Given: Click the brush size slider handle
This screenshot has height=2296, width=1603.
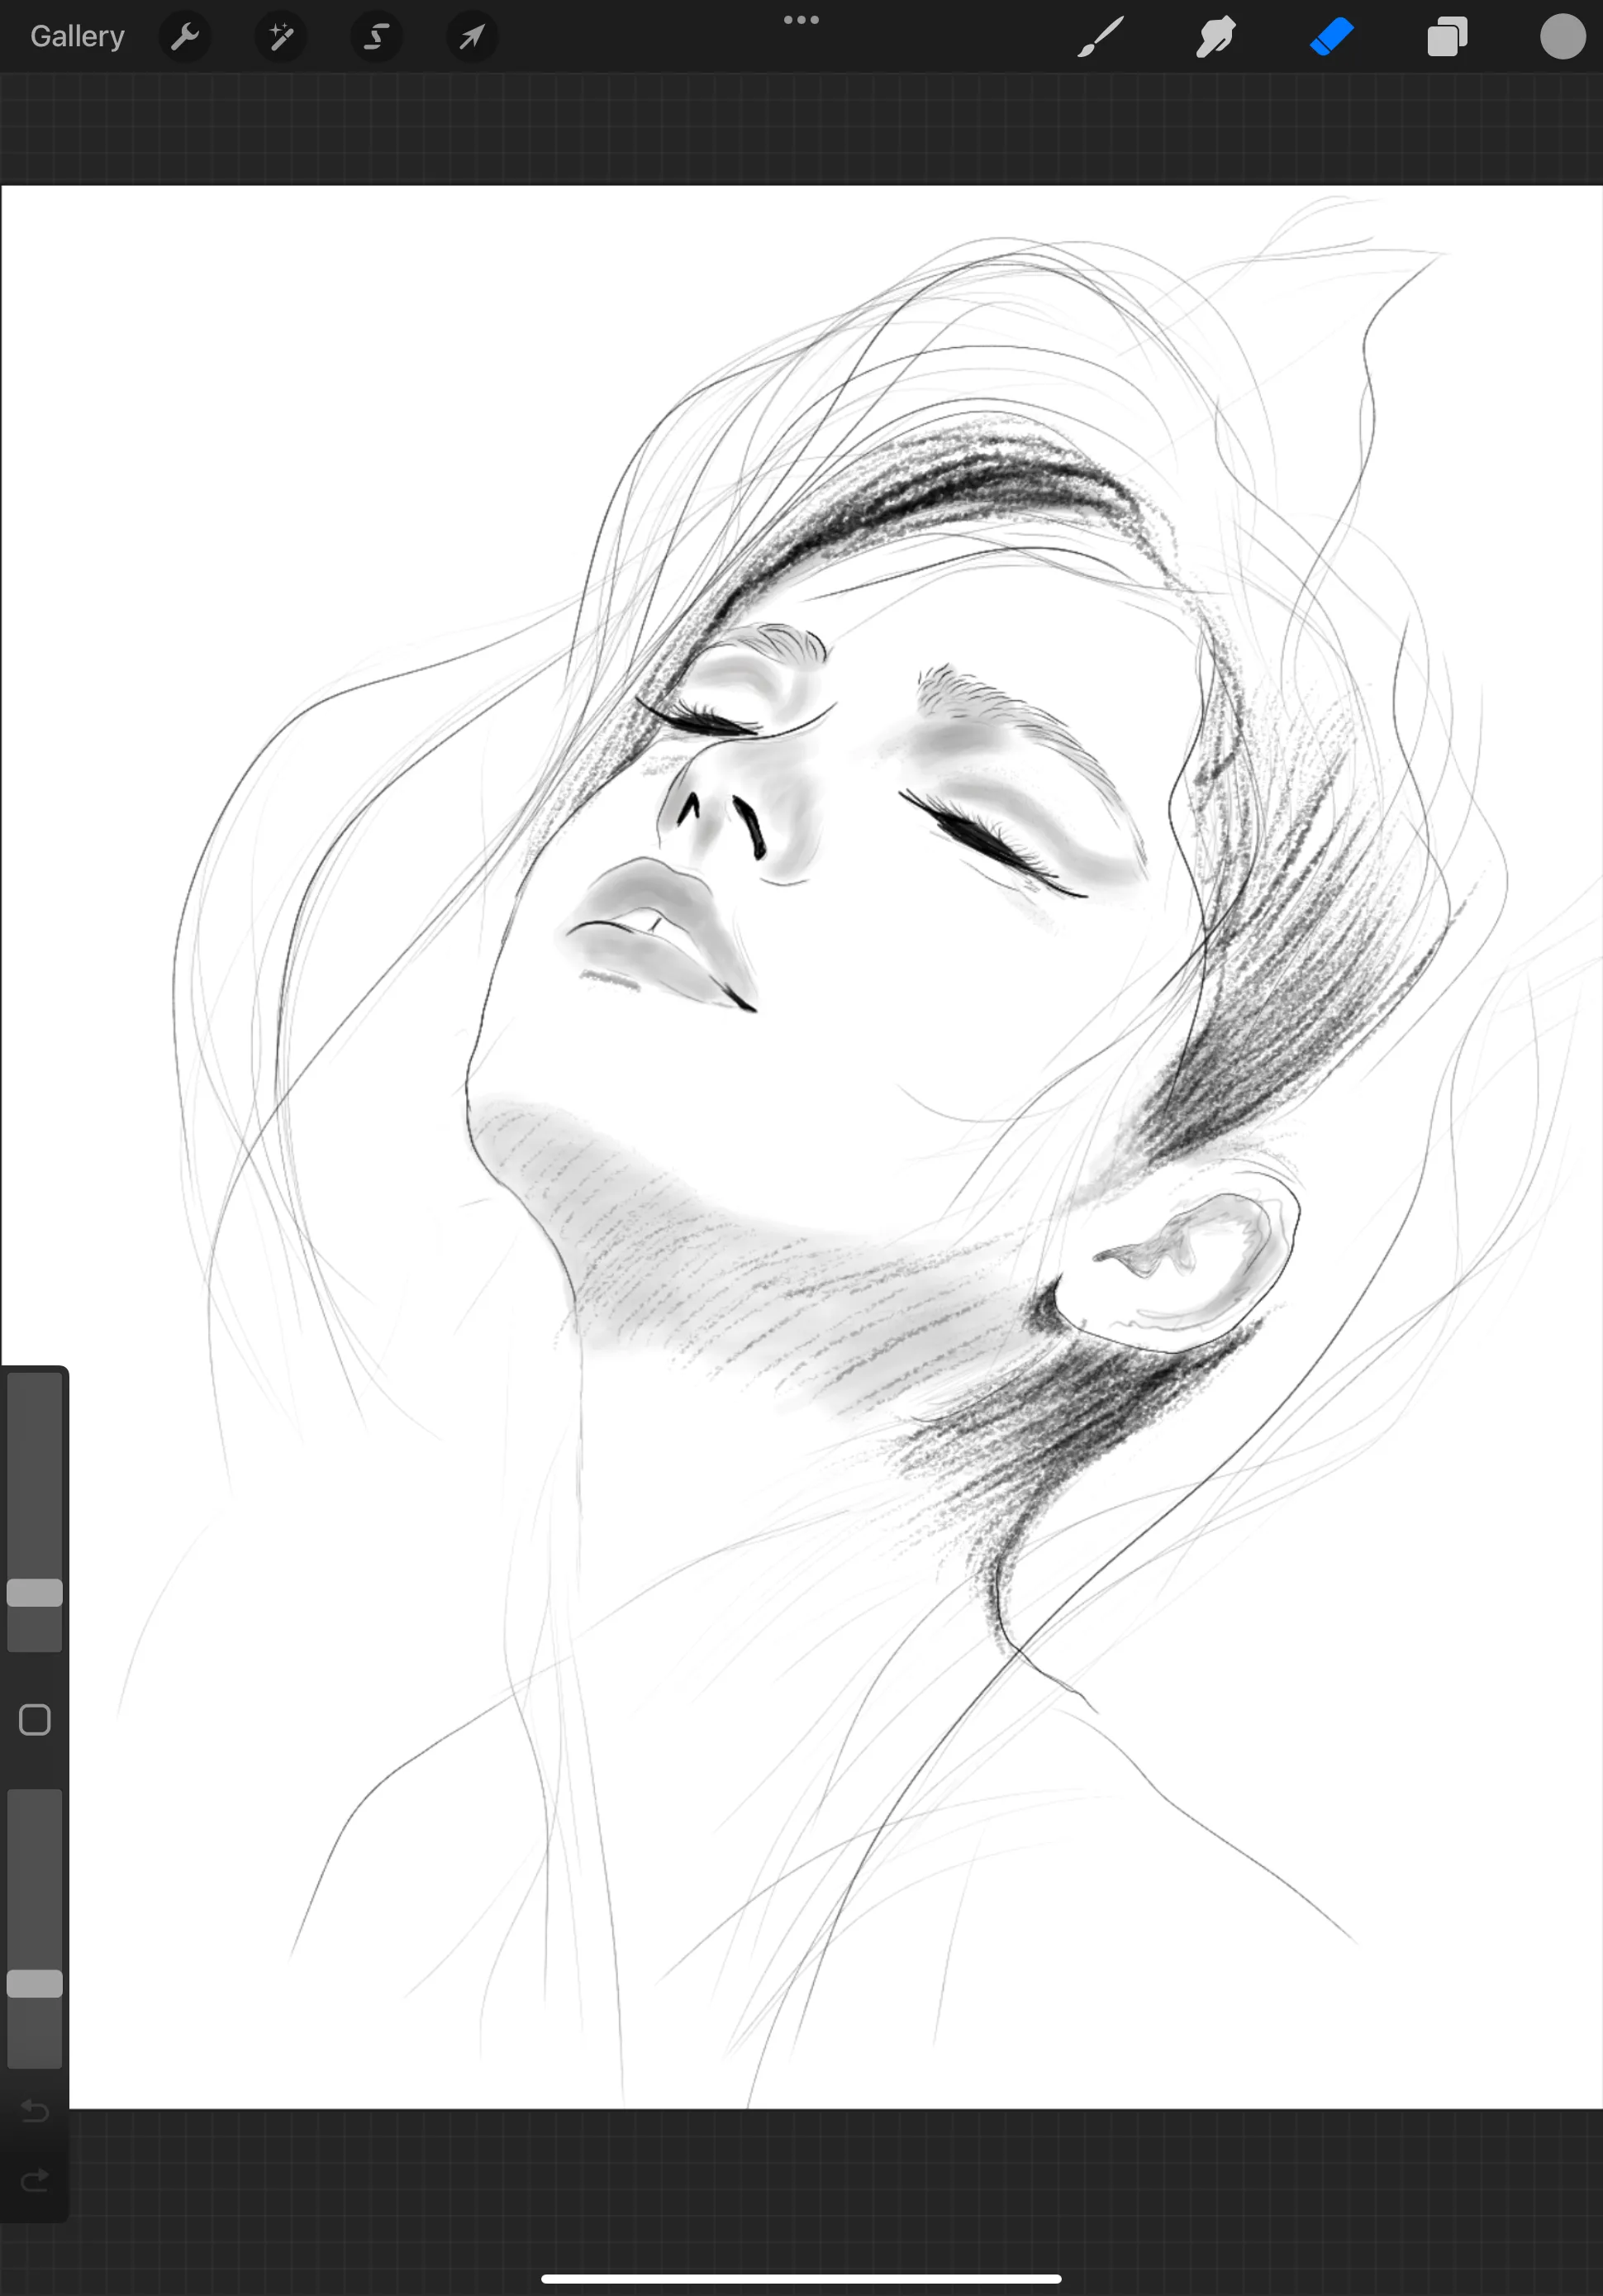Looking at the screenshot, I should (x=35, y=1592).
